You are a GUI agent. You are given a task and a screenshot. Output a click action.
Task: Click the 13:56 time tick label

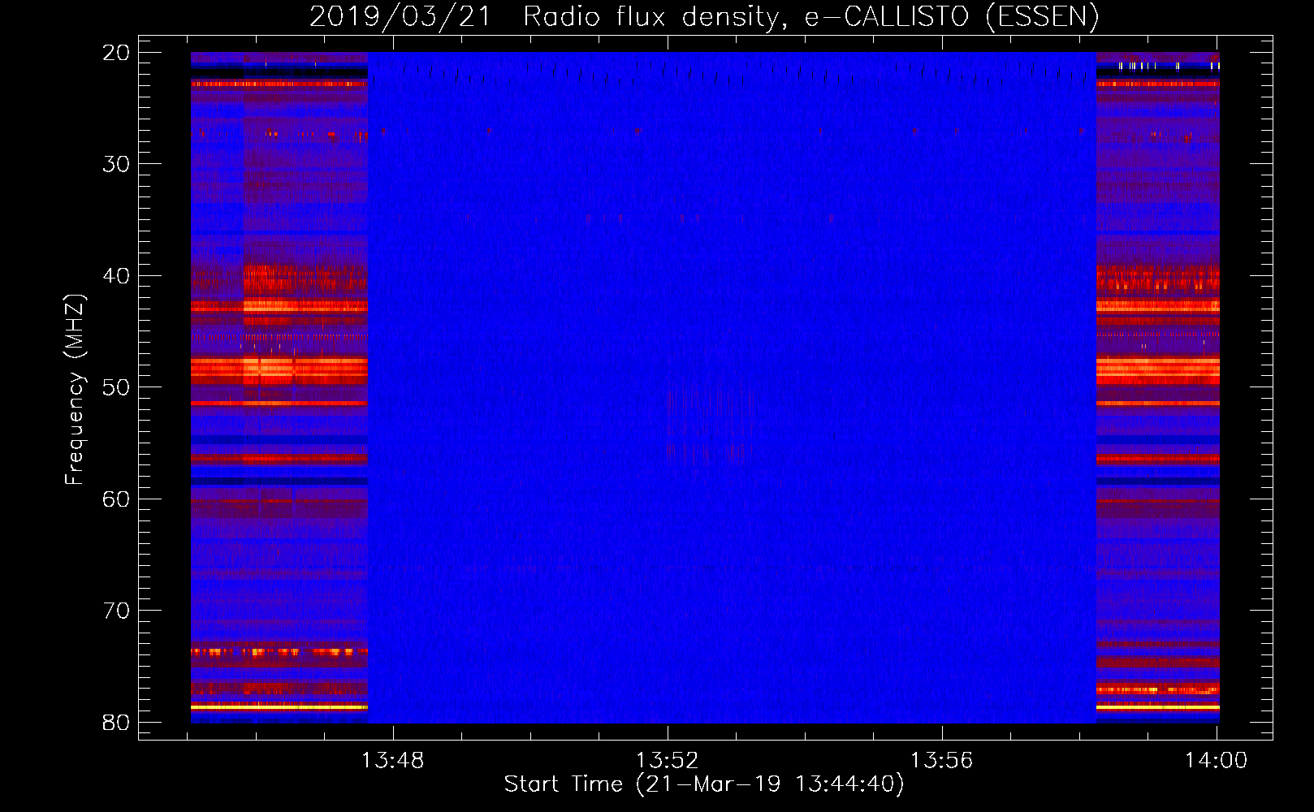[x=942, y=761]
